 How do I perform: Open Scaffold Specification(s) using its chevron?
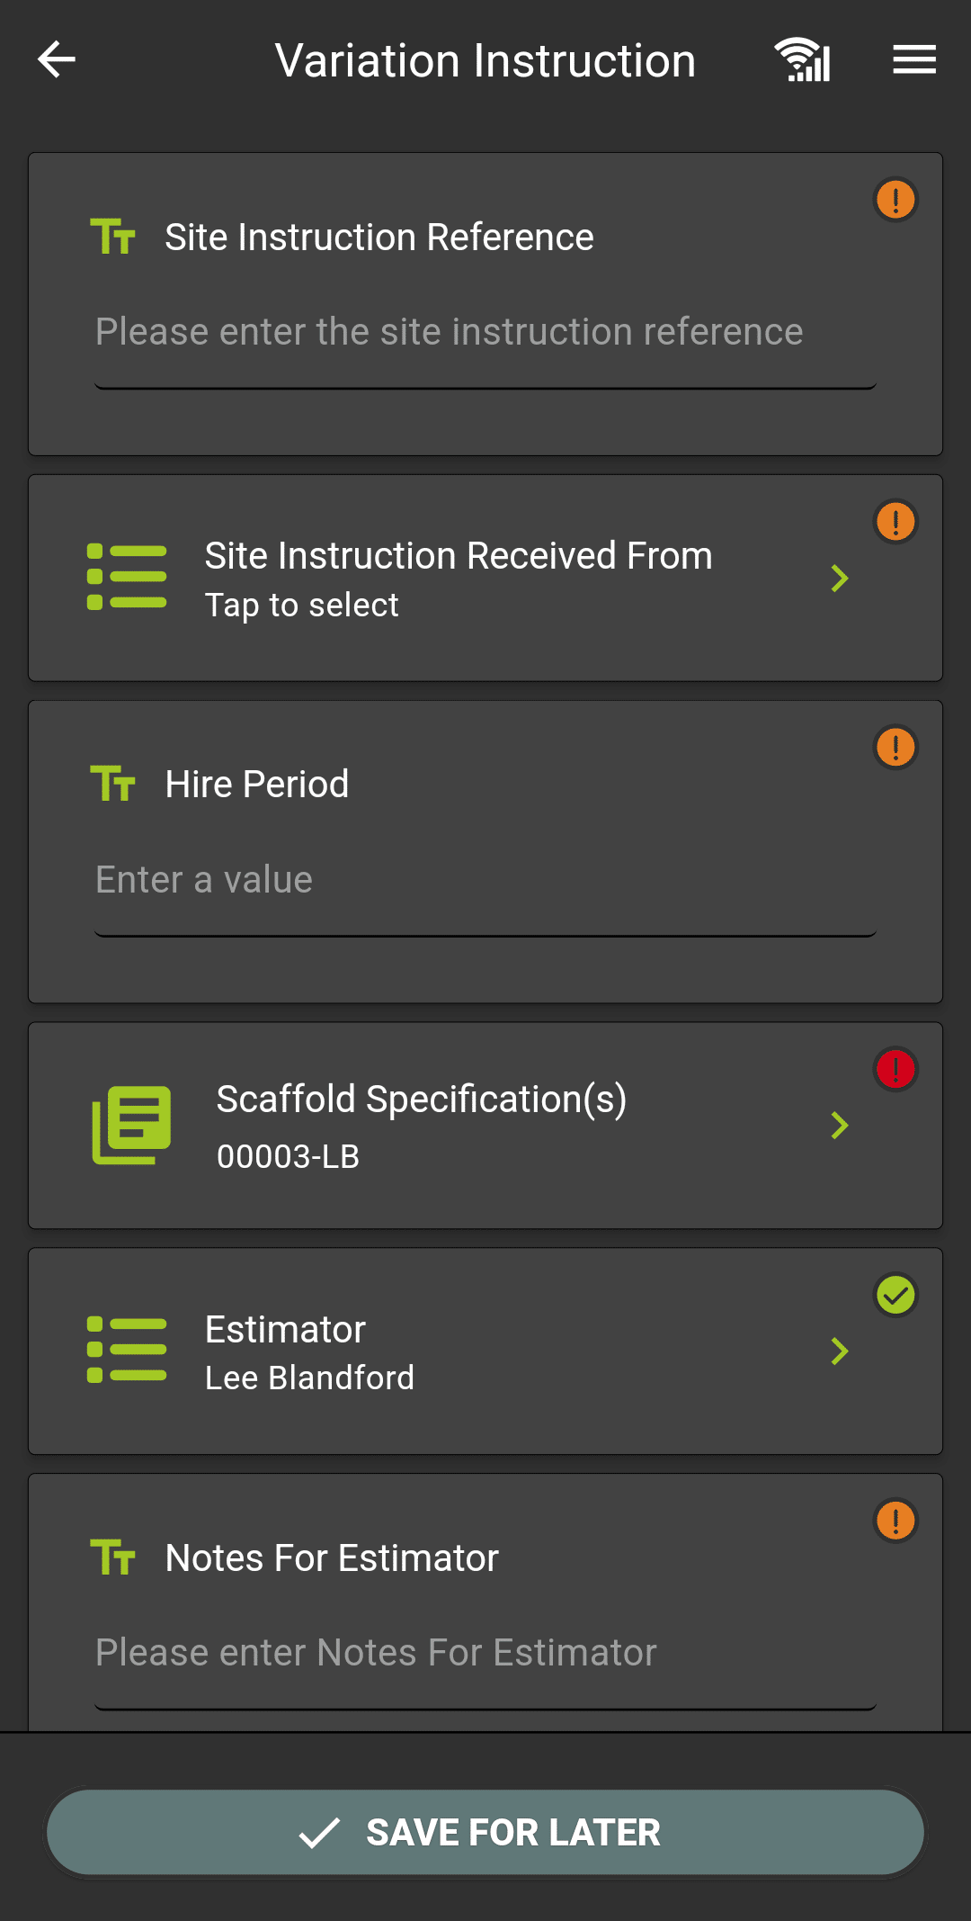point(840,1125)
